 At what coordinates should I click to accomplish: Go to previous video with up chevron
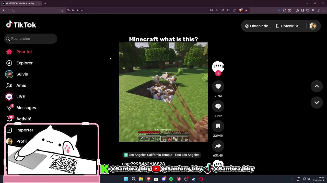[x=317, y=86]
